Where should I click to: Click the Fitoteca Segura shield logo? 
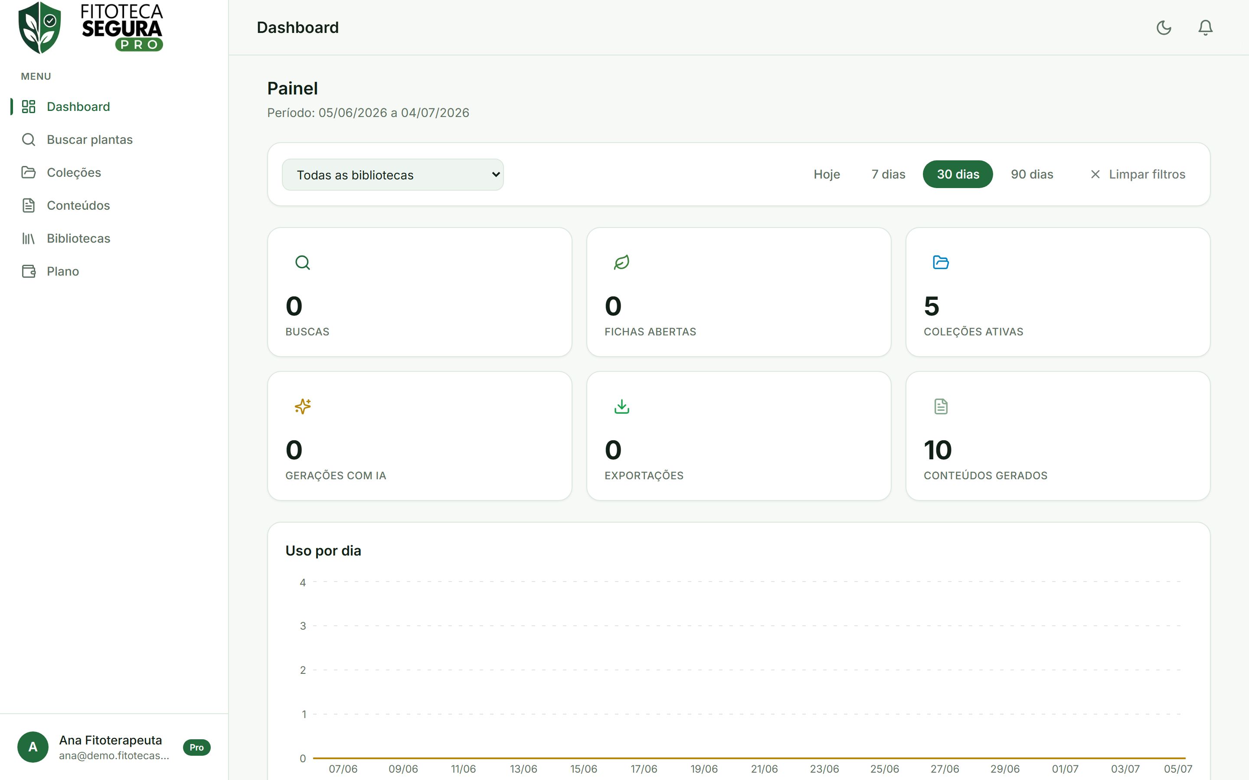tap(40, 27)
